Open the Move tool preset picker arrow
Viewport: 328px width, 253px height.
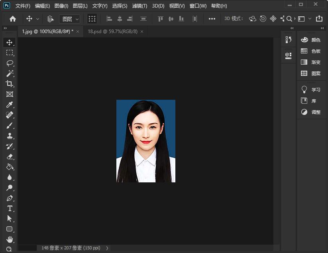(38, 19)
